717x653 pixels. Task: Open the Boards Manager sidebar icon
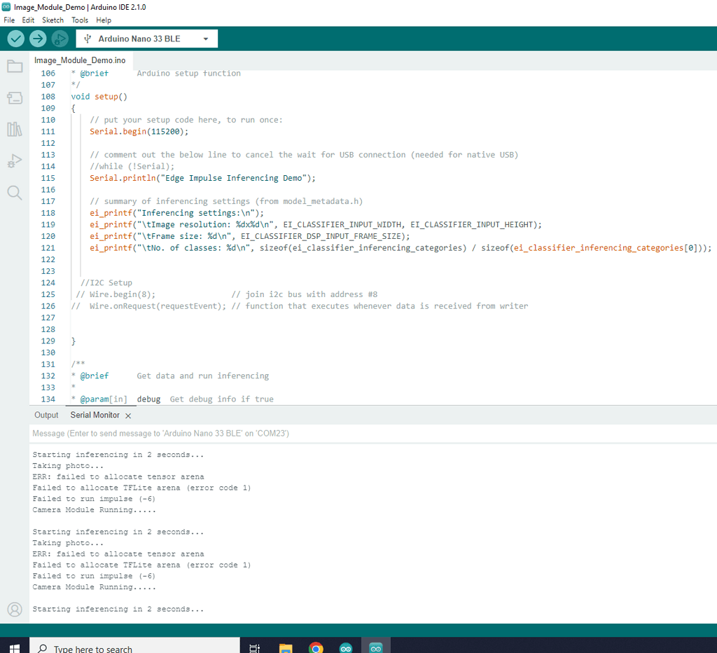tap(14, 98)
